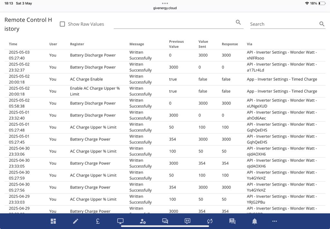
Task: Tap the pencil edit icon in bottom bar
Action: point(75,221)
